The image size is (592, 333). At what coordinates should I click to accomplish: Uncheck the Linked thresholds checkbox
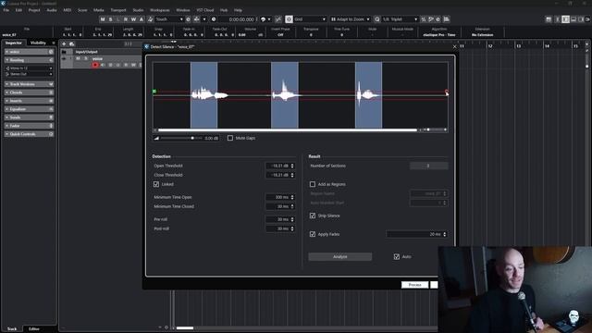pyautogui.click(x=156, y=184)
